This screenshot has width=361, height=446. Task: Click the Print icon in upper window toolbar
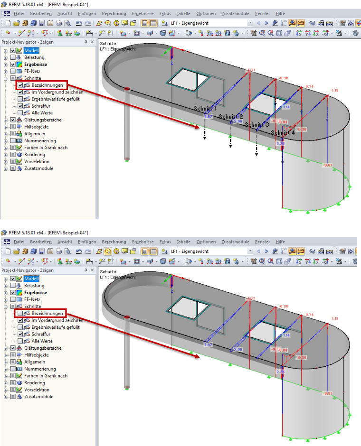click(x=59, y=23)
